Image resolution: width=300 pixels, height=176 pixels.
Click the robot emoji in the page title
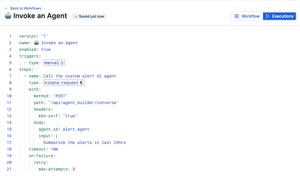[8, 16]
